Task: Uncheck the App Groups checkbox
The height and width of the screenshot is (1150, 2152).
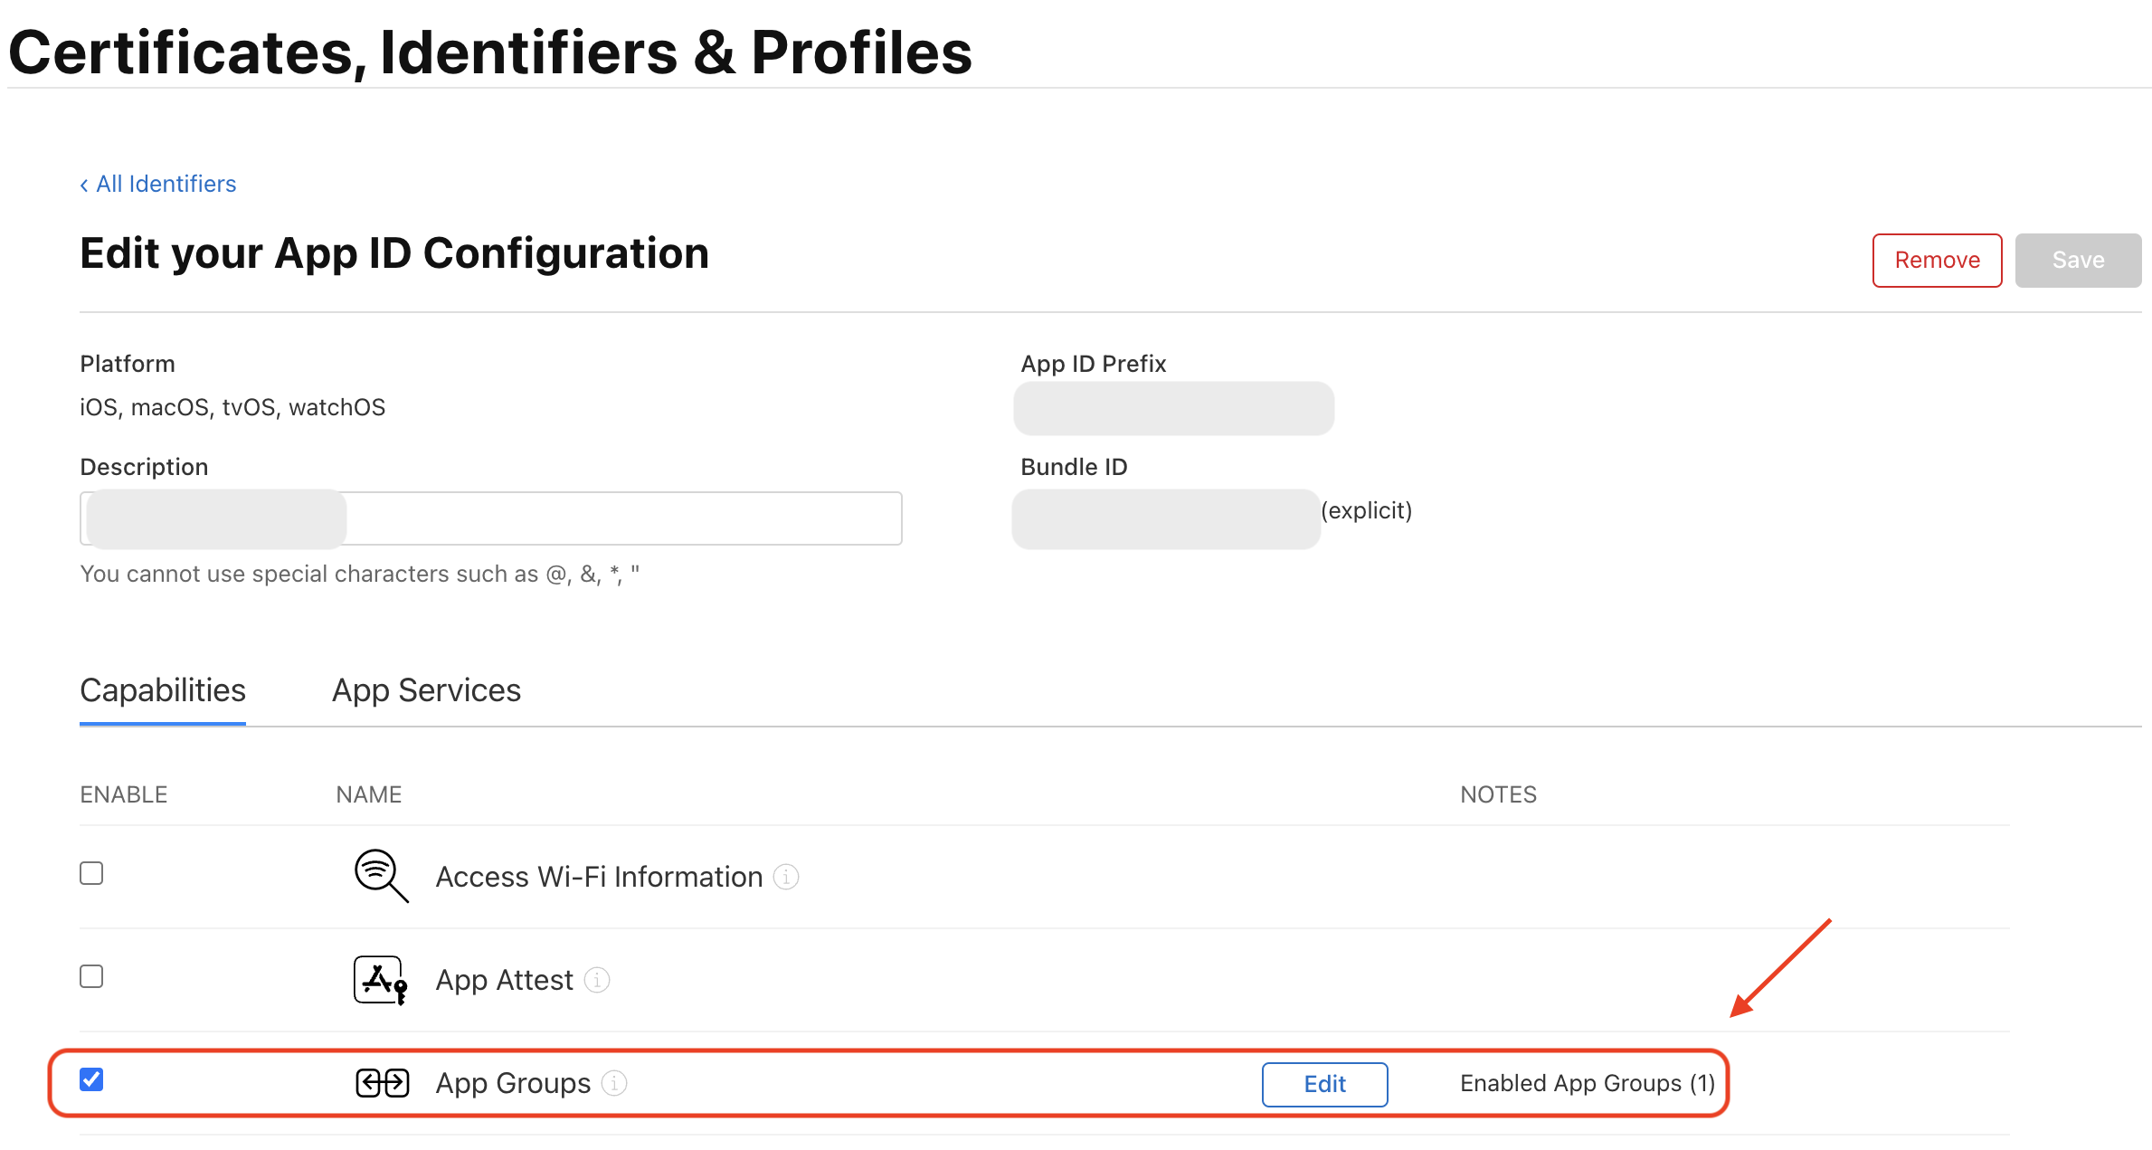Action: (91, 1079)
